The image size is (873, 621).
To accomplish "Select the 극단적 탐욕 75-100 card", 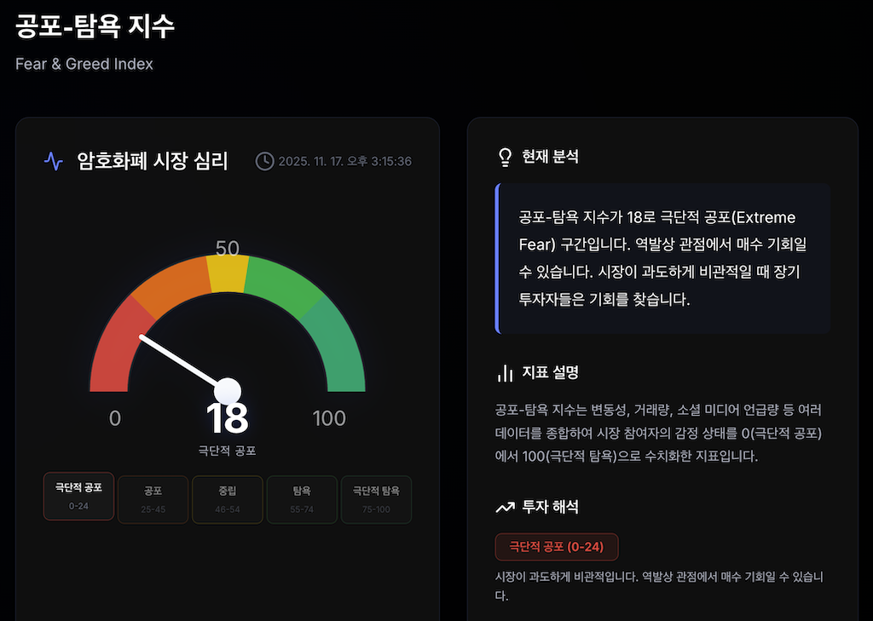I will pyautogui.click(x=376, y=499).
